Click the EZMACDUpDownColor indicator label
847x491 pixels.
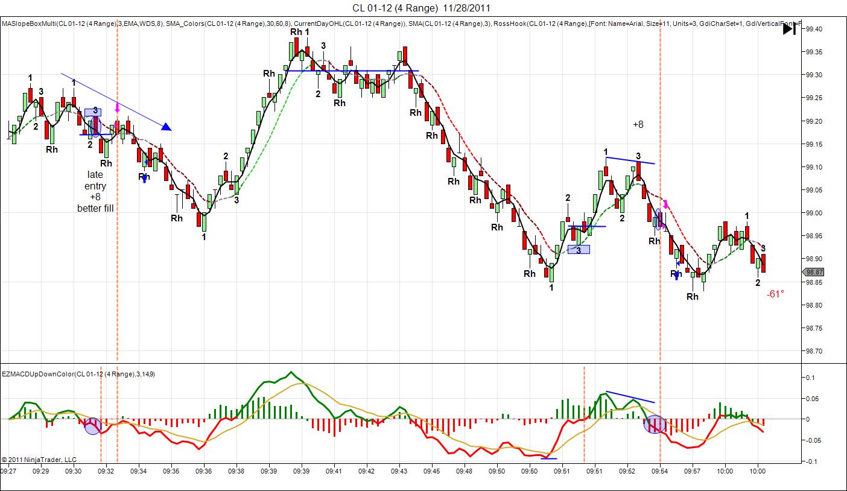coord(78,374)
